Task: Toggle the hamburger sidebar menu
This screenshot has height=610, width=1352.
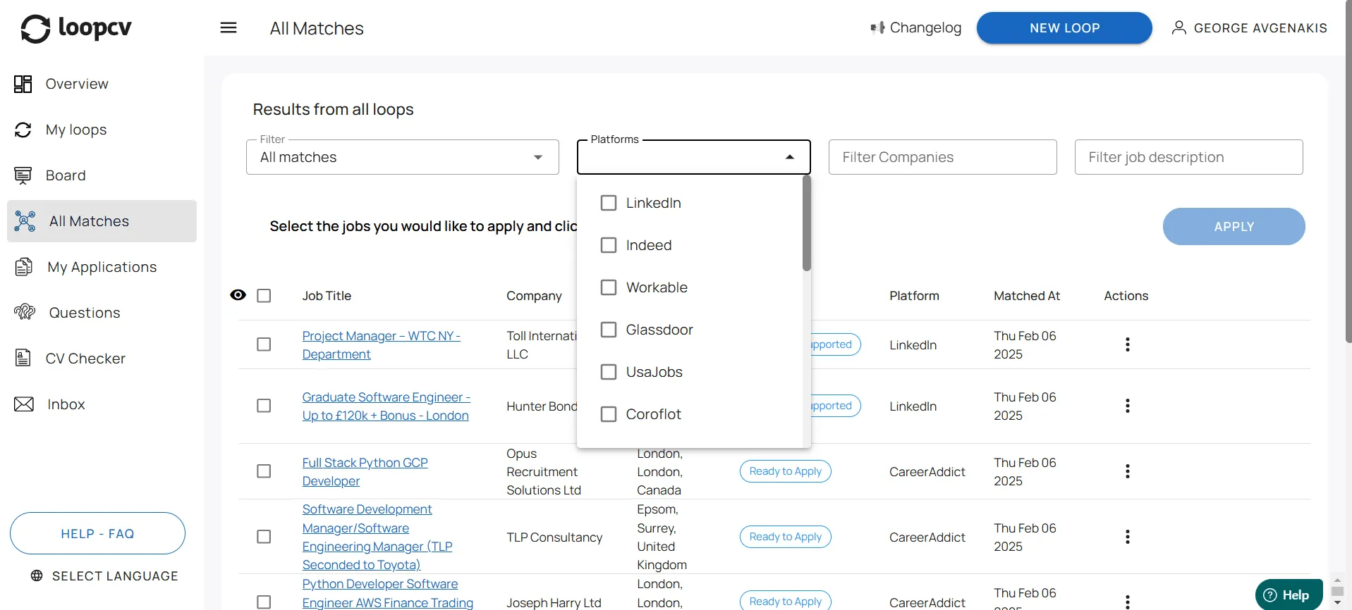Action: [x=229, y=28]
